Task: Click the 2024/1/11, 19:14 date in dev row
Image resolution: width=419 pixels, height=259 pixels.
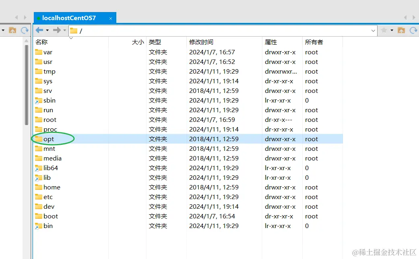Action: (214, 206)
